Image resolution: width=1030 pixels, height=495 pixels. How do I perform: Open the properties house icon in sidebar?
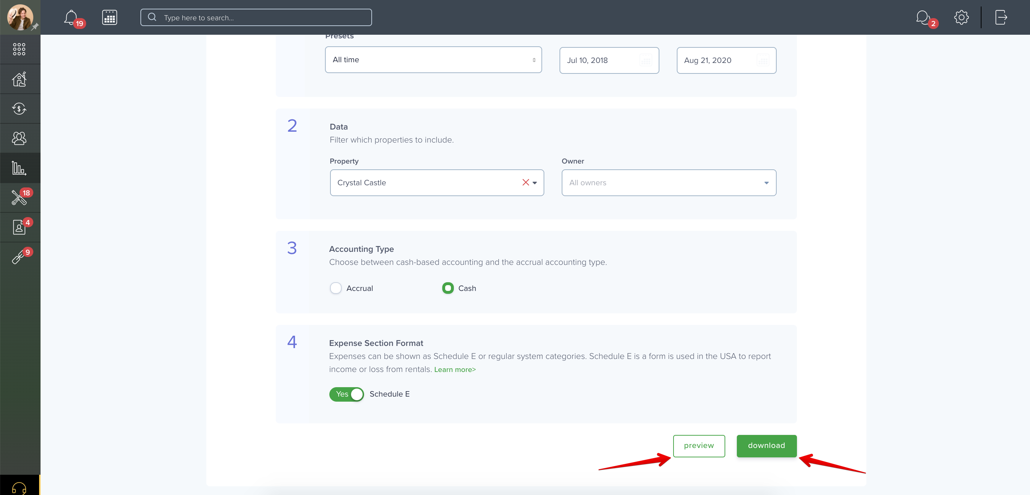pos(19,79)
